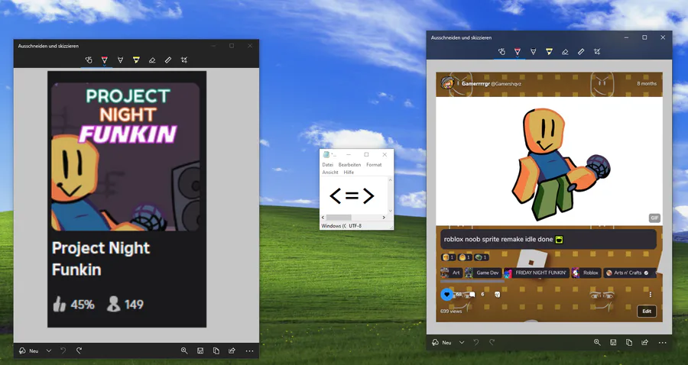The width and height of the screenshot is (688, 365).
Task: Open Bearbeiten menu in Notepad
Action: pos(349,165)
